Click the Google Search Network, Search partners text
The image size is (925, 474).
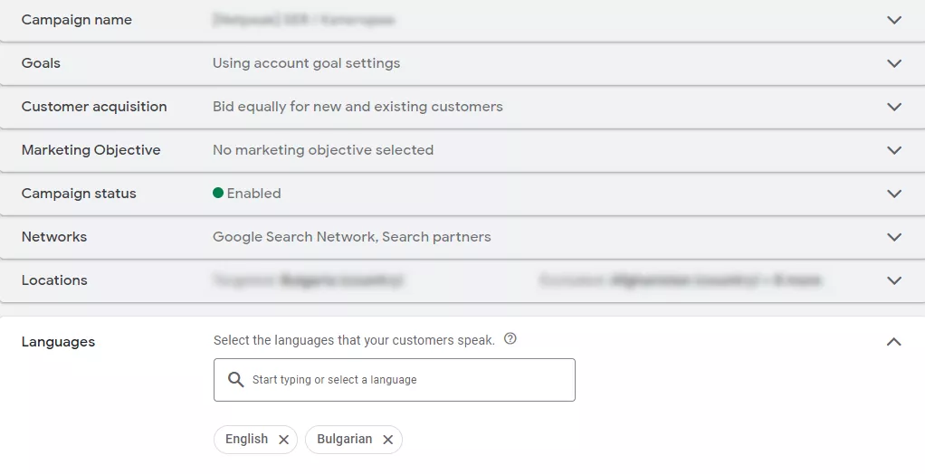351,237
